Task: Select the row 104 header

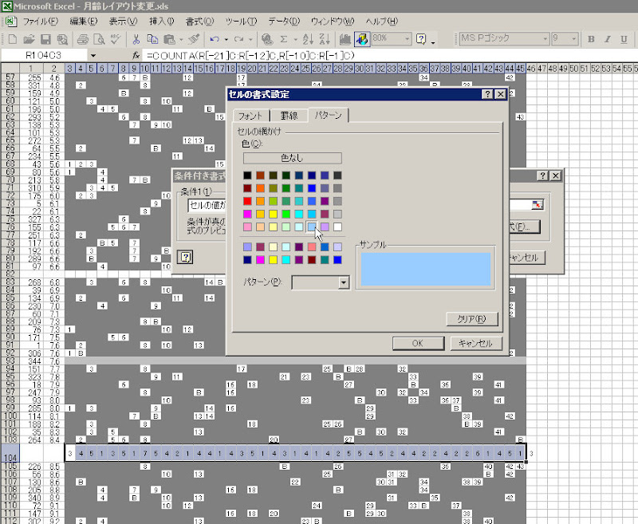Action: (10, 453)
